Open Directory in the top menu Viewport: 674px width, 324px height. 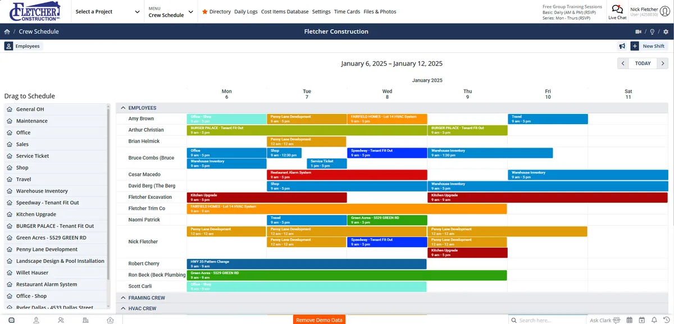tap(220, 11)
